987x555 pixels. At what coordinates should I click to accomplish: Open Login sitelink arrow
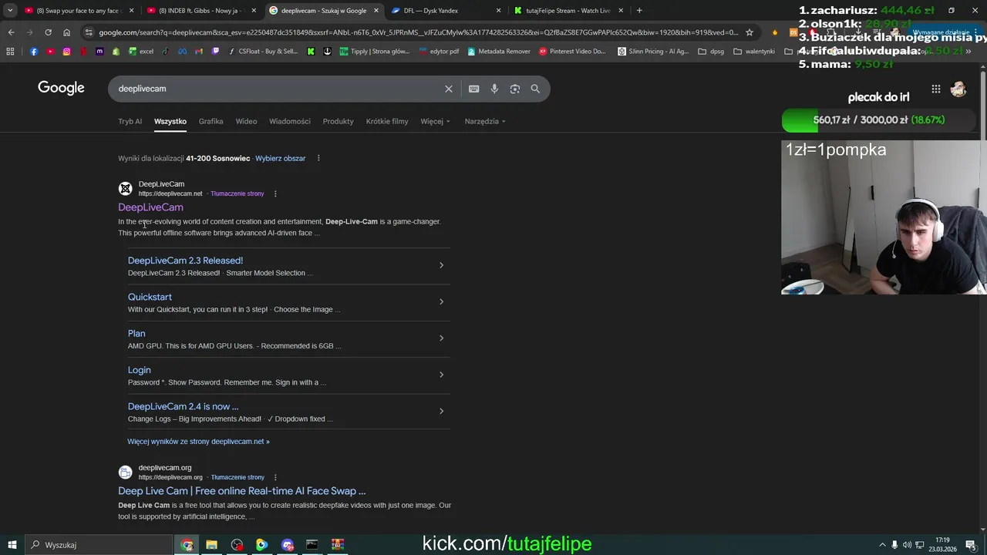[x=441, y=375]
